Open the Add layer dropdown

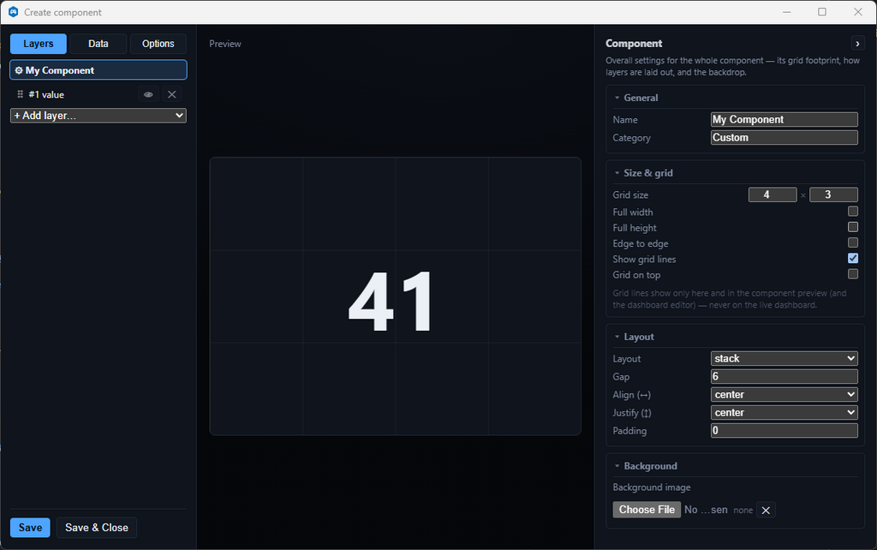pyautogui.click(x=98, y=116)
